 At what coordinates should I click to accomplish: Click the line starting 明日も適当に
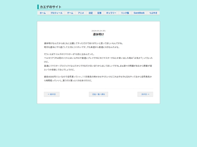pyautogui.click(x=82, y=47)
